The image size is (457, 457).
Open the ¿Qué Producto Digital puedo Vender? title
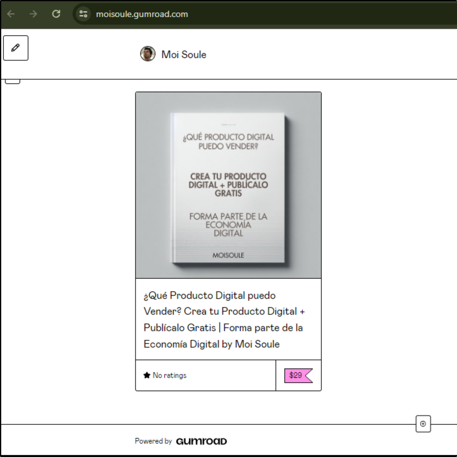point(224,319)
